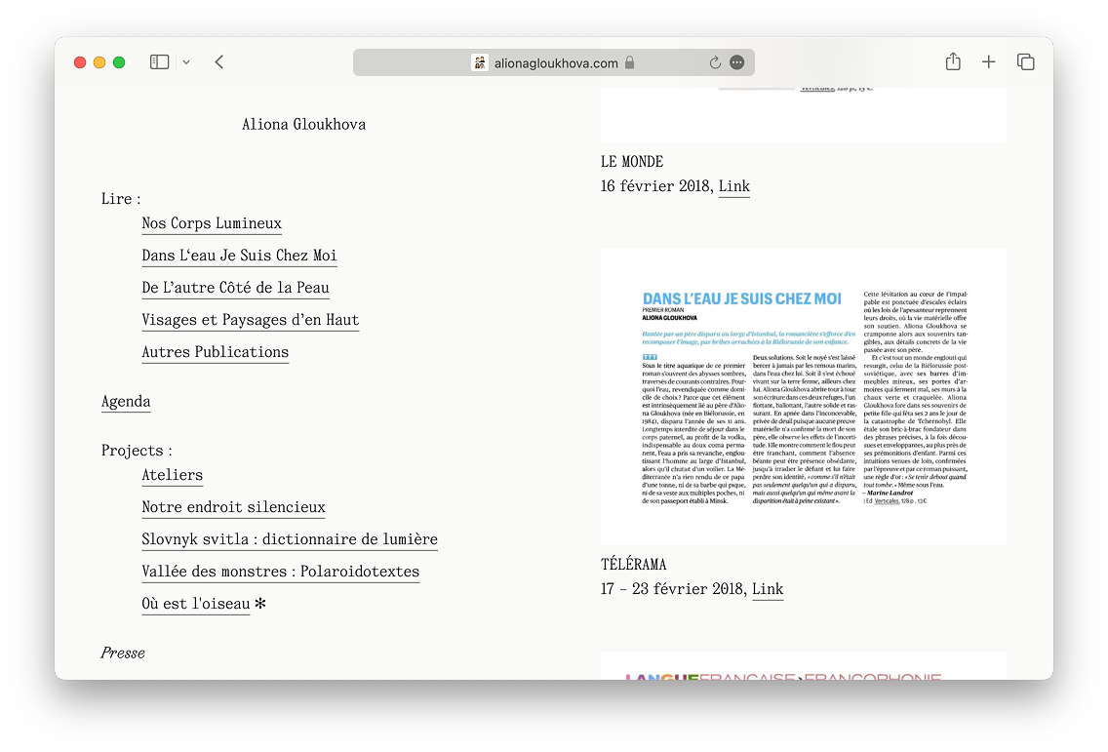Select Autres Publications in the menu
Image resolution: width=1108 pixels, height=752 pixels.
tap(215, 352)
